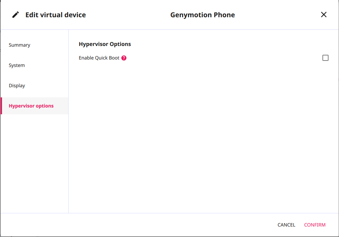339x237 pixels.
Task: Switch to the System section
Action: (x=17, y=65)
